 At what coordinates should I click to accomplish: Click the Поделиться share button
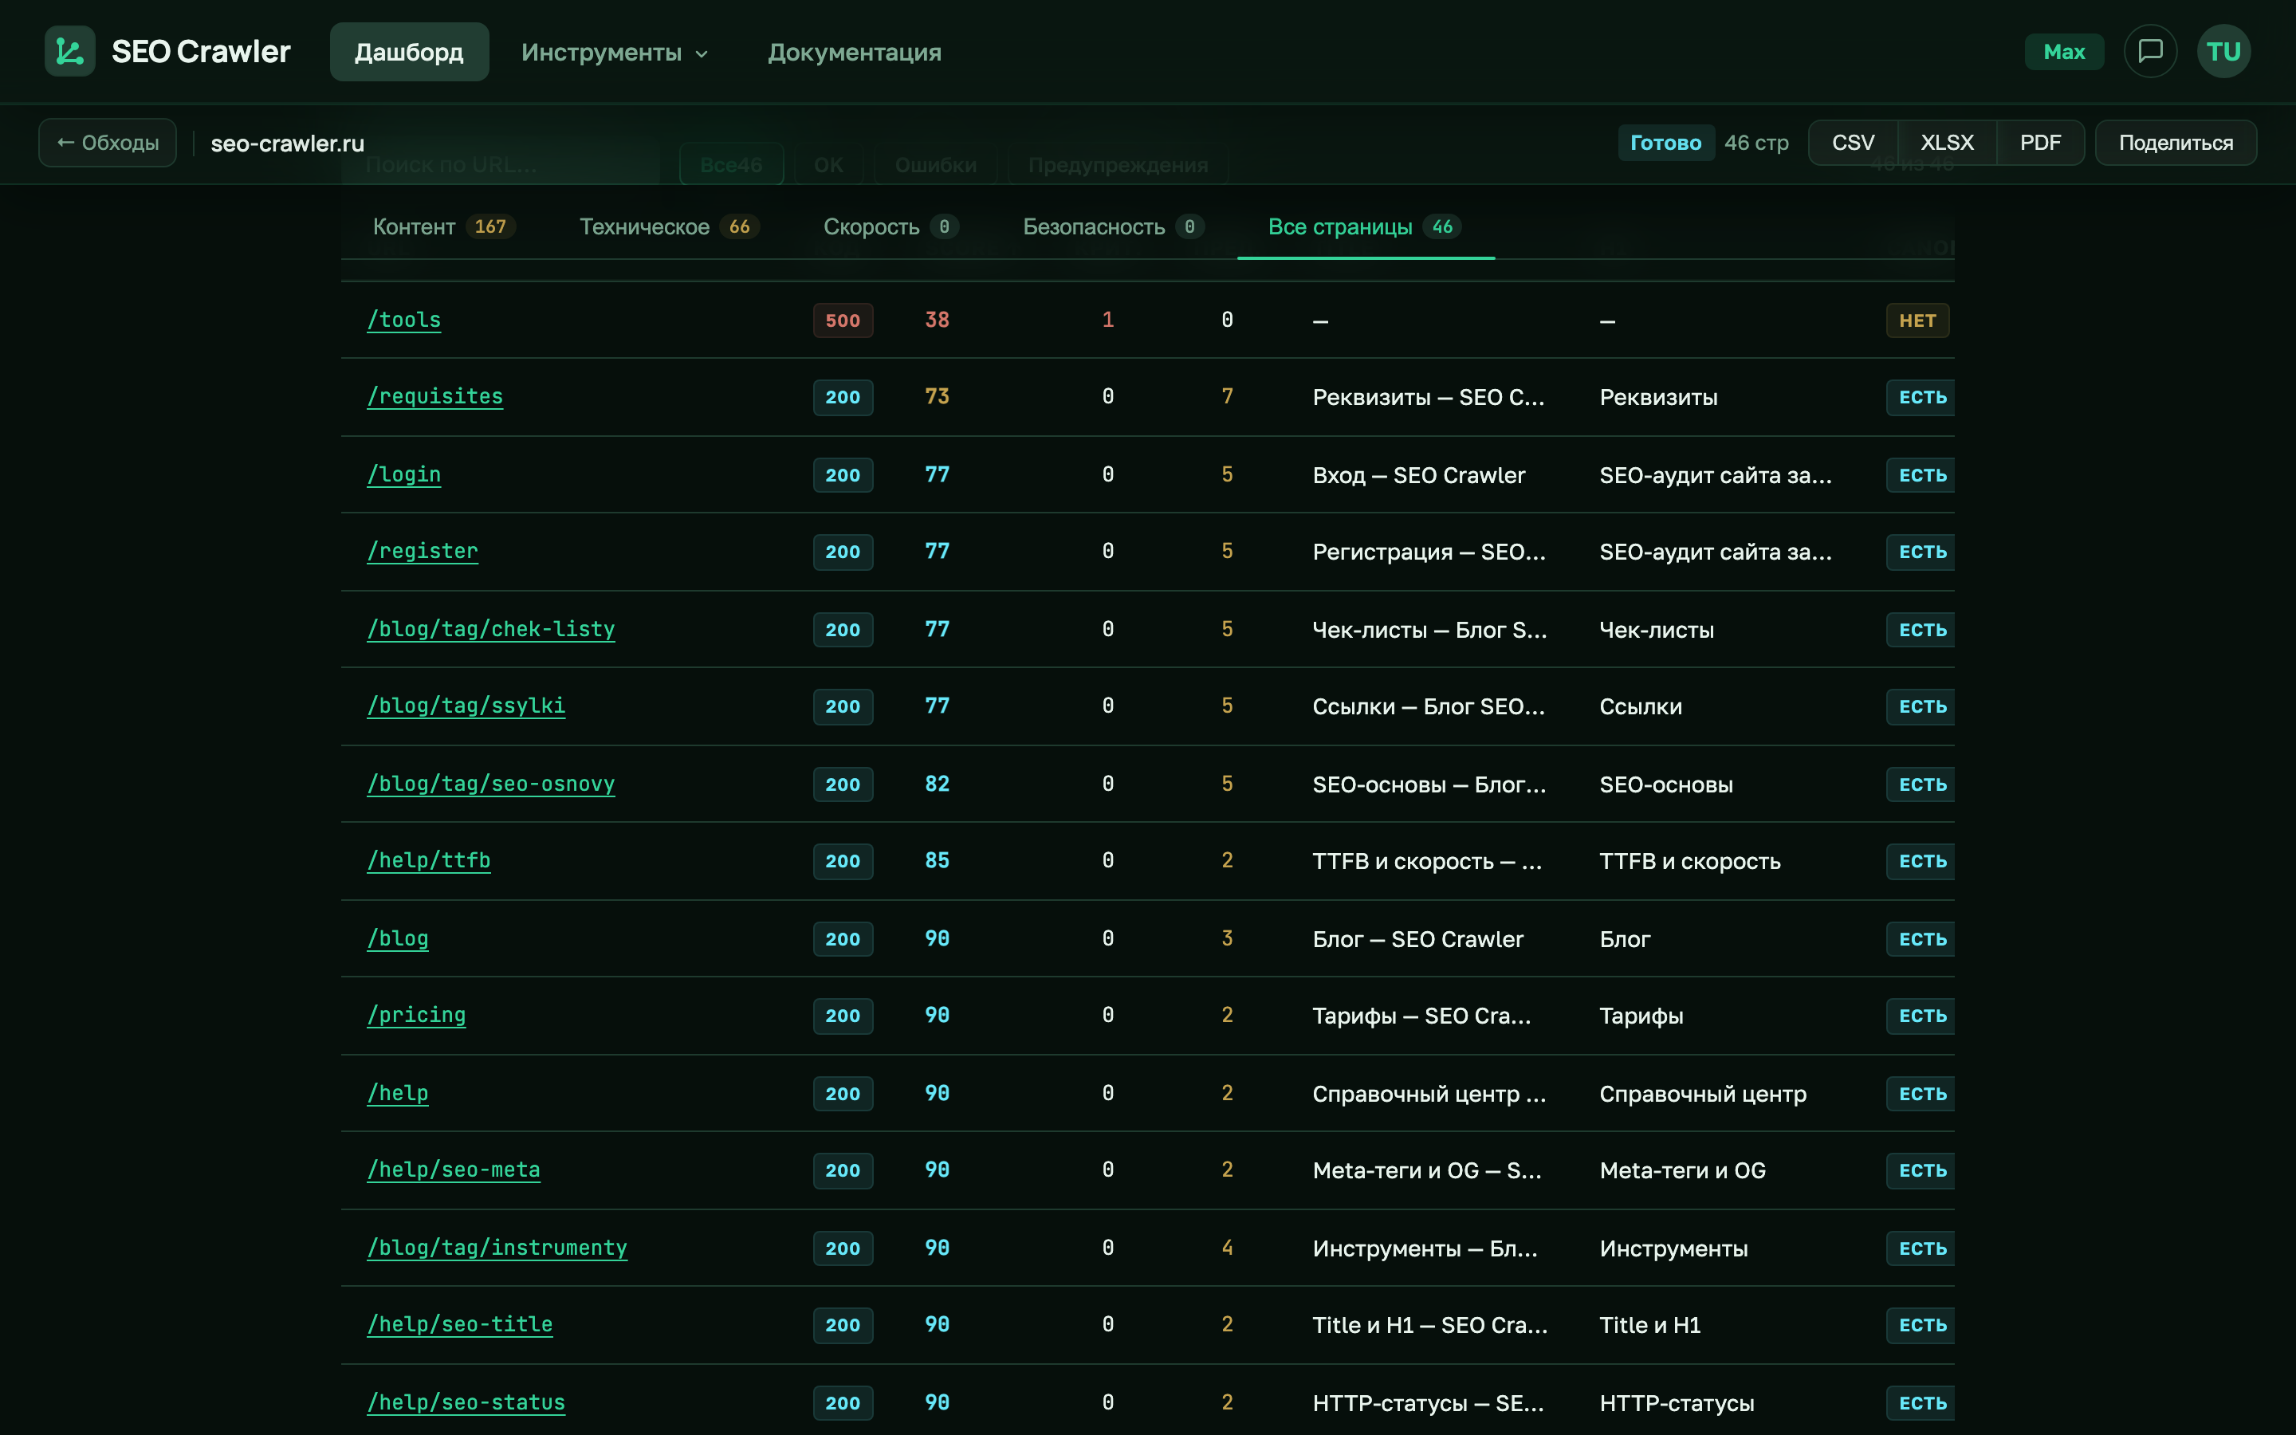click(x=2176, y=143)
